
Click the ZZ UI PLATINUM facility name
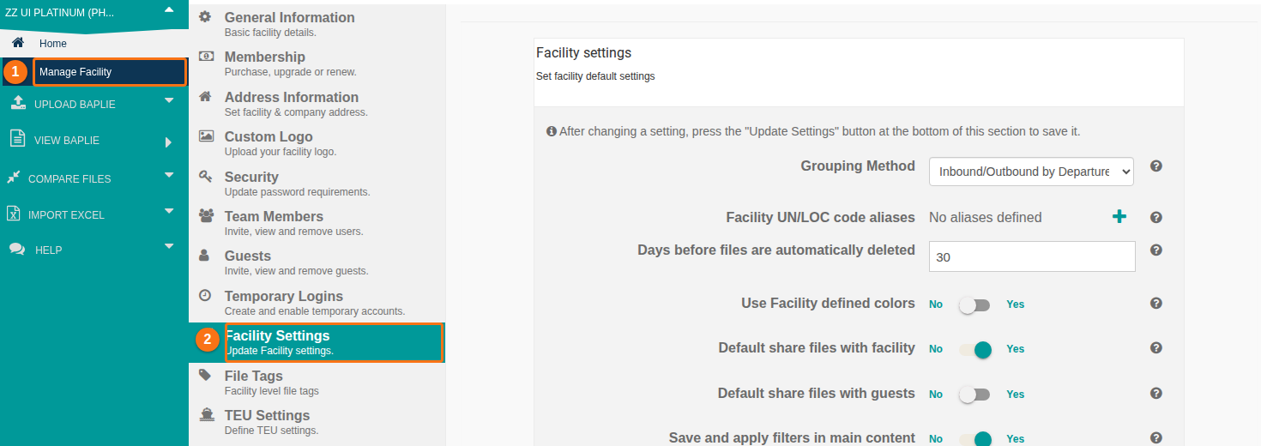point(59,12)
